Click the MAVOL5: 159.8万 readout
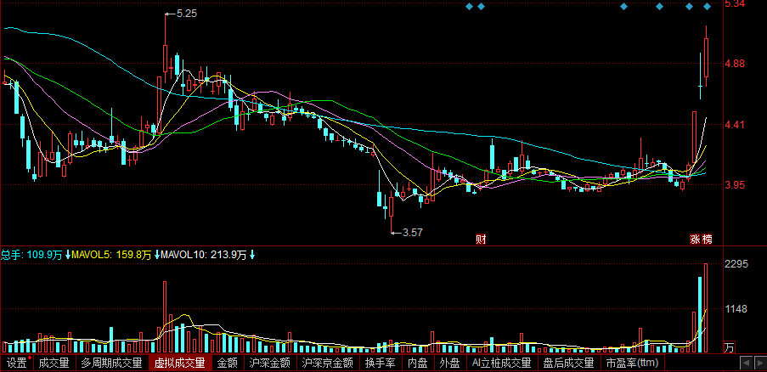The image size is (767, 372). (x=111, y=255)
